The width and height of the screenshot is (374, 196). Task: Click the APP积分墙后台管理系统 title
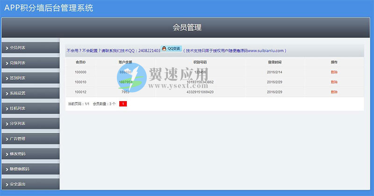pos(49,8)
